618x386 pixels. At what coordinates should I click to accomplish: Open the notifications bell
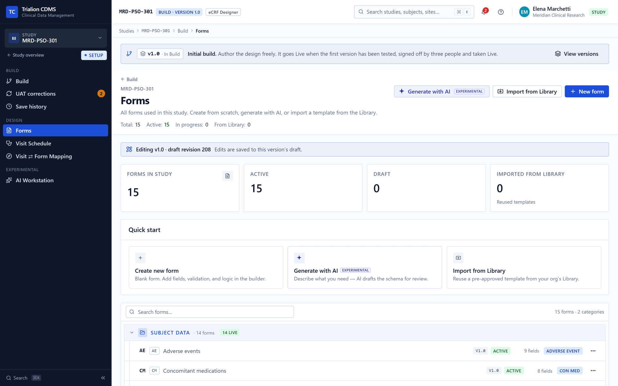pyautogui.click(x=484, y=12)
